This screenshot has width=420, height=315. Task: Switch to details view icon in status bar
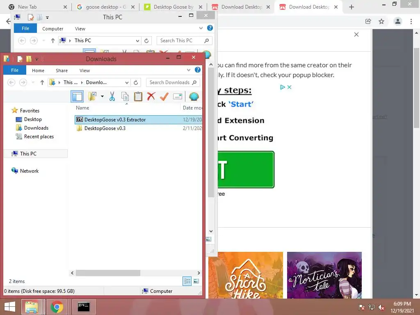coord(187,281)
